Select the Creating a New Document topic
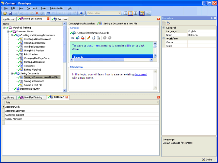This screenshot has height=163, width=218. [37, 39]
